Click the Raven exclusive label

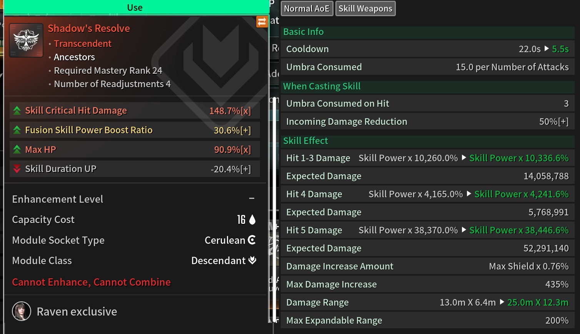point(77,311)
